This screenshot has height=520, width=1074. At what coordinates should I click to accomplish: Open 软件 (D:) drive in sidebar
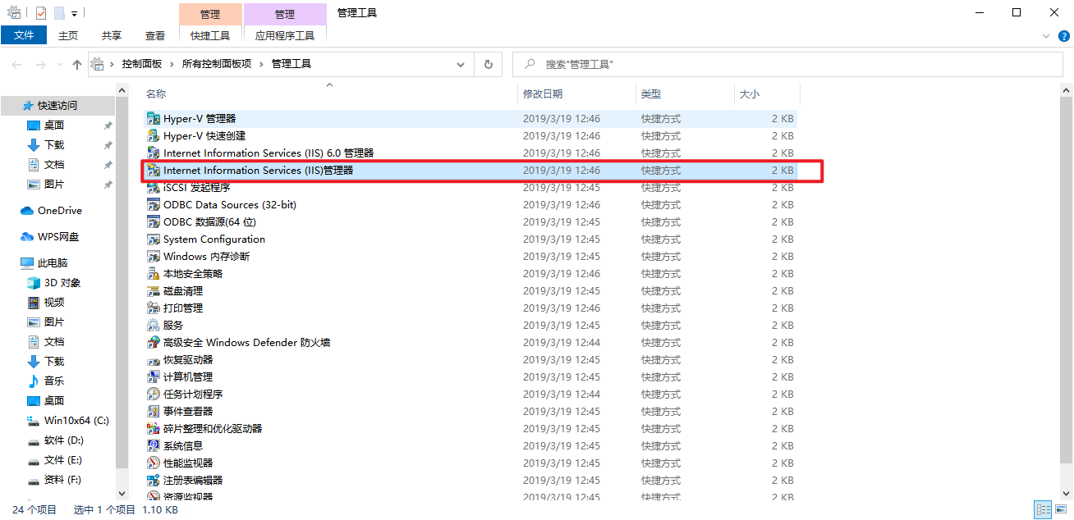pos(63,440)
